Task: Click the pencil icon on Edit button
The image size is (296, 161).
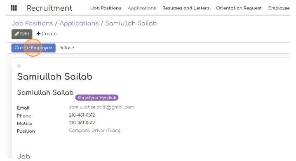Action: [x=17, y=34]
